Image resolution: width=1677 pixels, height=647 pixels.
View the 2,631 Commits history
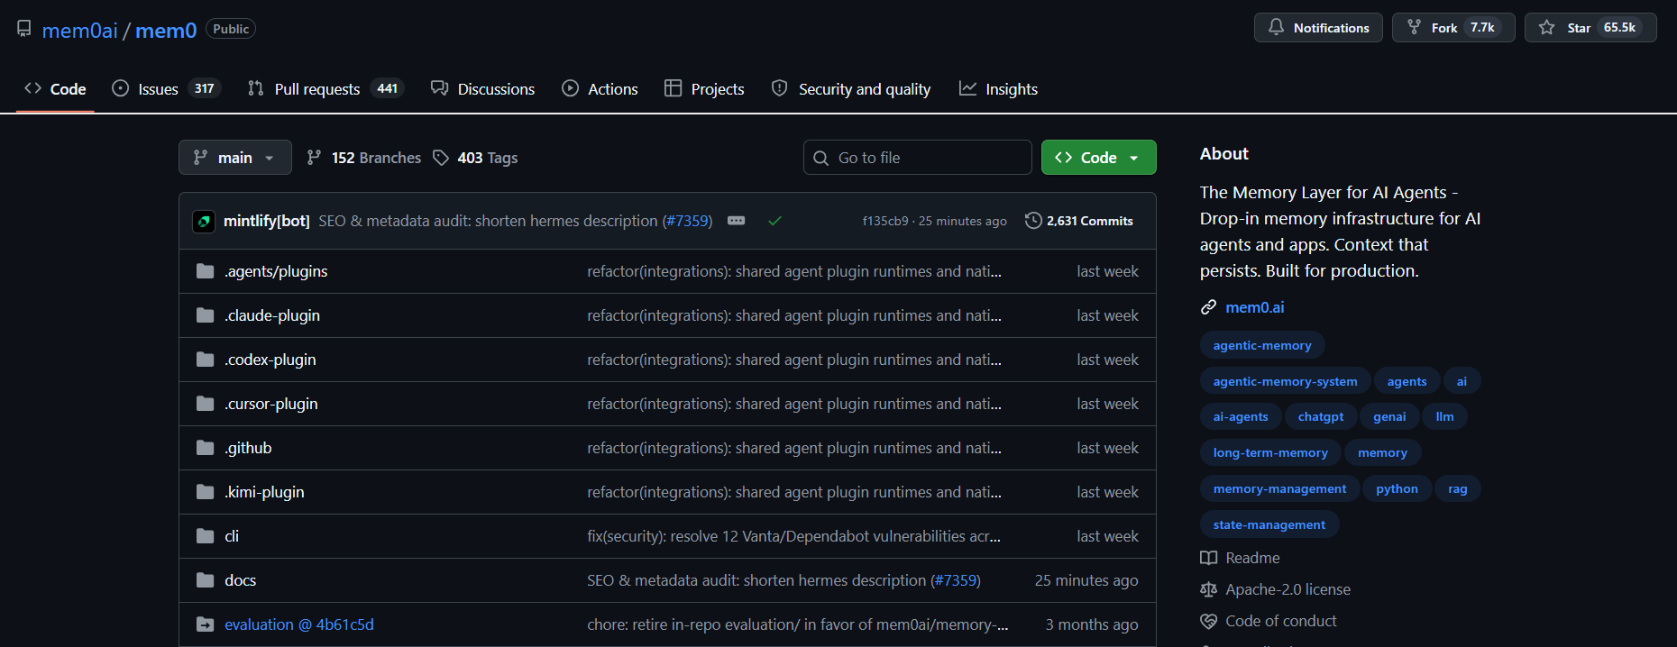tap(1079, 221)
